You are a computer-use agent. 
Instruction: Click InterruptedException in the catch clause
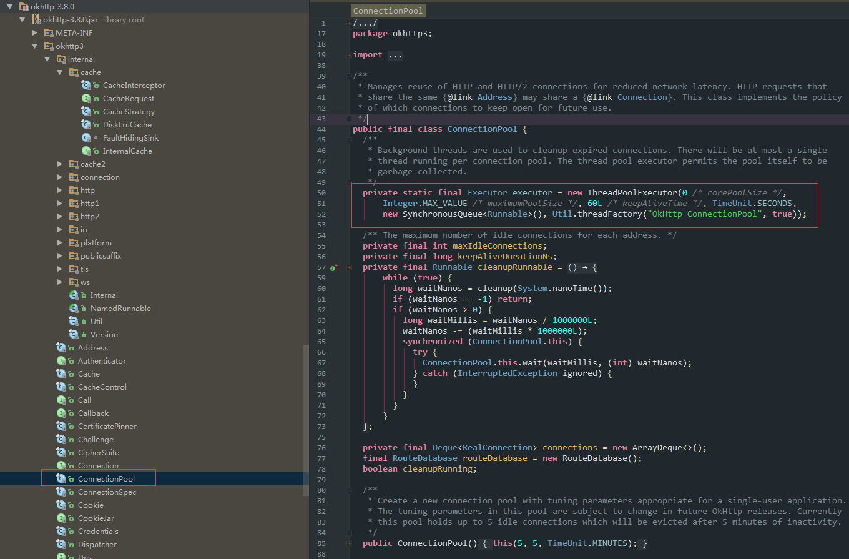pos(508,373)
